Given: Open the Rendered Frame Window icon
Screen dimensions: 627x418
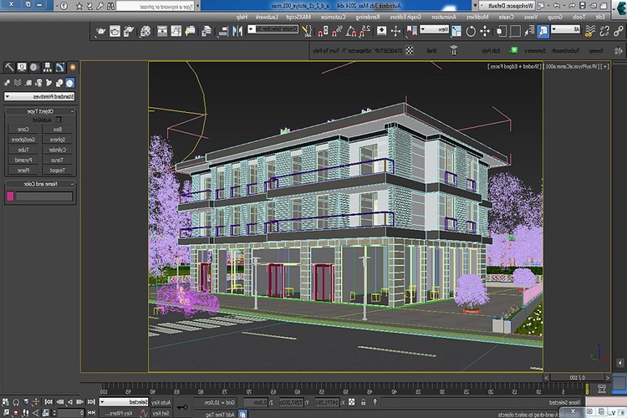Looking at the screenshot, I should pos(115,31).
